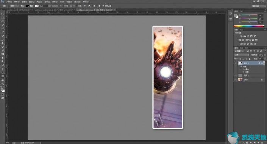The width and height of the screenshot is (267, 144).
Task: Collapse the effects list of top layer
Action: pos(262,63)
